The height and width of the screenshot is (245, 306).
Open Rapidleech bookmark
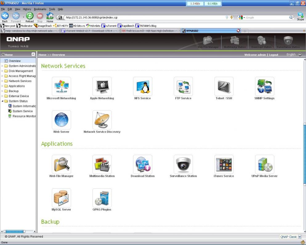(126, 26)
